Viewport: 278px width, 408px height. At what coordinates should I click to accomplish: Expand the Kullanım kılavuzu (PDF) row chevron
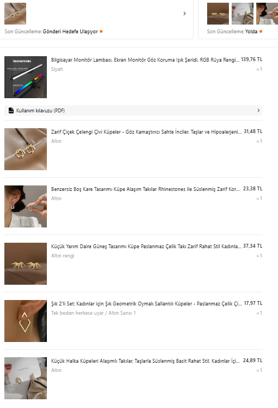pos(258,110)
